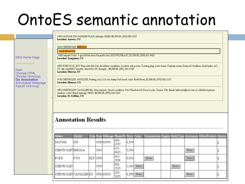Click the 1963 year cell
Image resolution: width=245 pixels, height=184 pixels.
coord(99,150)
